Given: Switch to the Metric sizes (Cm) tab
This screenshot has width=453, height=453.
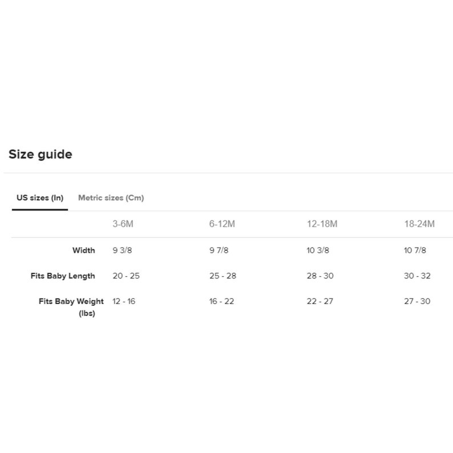Looking at the screenshot, I should (x=111, y=198).
